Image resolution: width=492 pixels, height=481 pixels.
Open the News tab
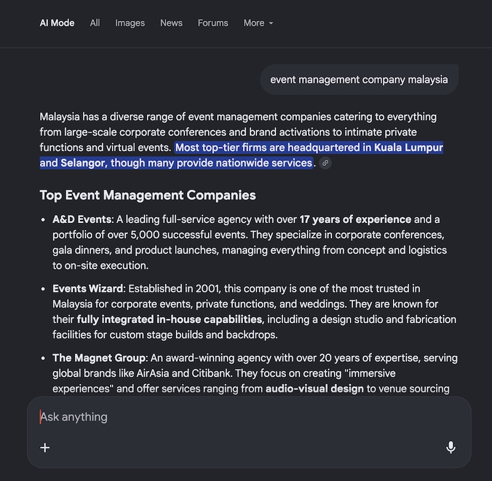coord(171,23)
